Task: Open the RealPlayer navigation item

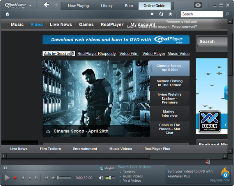Action: click(x=112, y=25)
